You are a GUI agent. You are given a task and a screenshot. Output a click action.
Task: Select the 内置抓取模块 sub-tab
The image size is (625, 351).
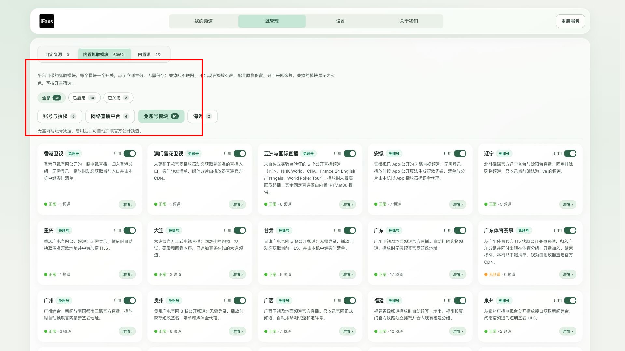104,54
